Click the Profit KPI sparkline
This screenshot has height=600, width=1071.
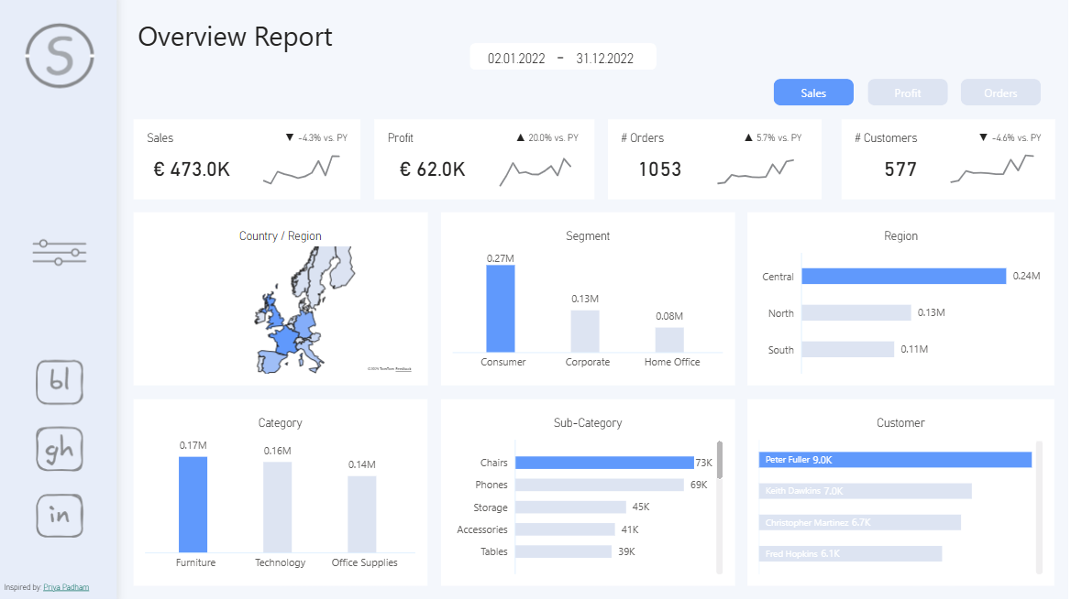coord(535,171)
